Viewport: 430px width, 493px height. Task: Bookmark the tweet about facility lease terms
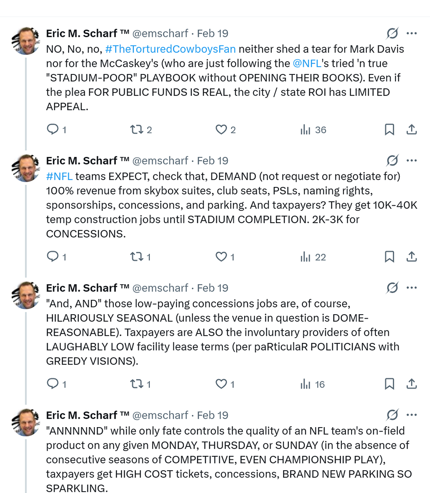[389, 385]
